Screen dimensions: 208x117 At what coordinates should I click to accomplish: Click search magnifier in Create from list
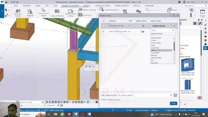click(x=173, y=30)
